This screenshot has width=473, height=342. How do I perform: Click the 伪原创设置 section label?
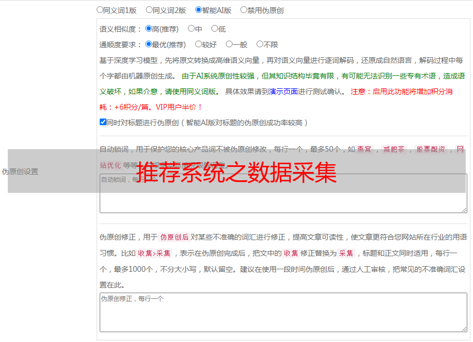tap(20, 172)
